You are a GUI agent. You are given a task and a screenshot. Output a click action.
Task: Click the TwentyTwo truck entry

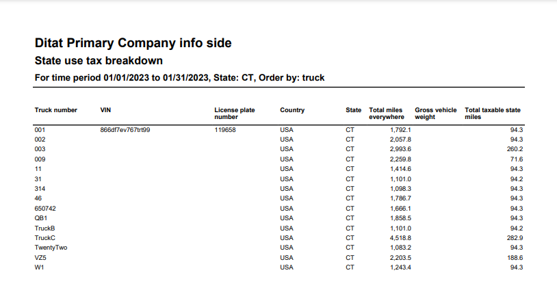(x=51, y=248)
